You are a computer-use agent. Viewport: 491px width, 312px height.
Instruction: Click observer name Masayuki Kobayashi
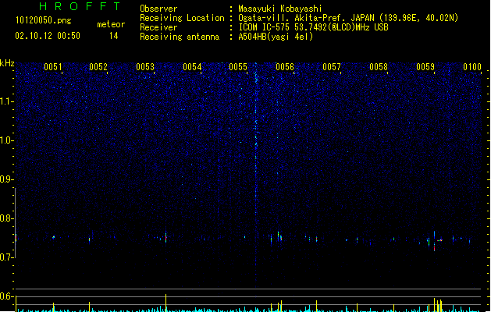click(x=280, y=9)
